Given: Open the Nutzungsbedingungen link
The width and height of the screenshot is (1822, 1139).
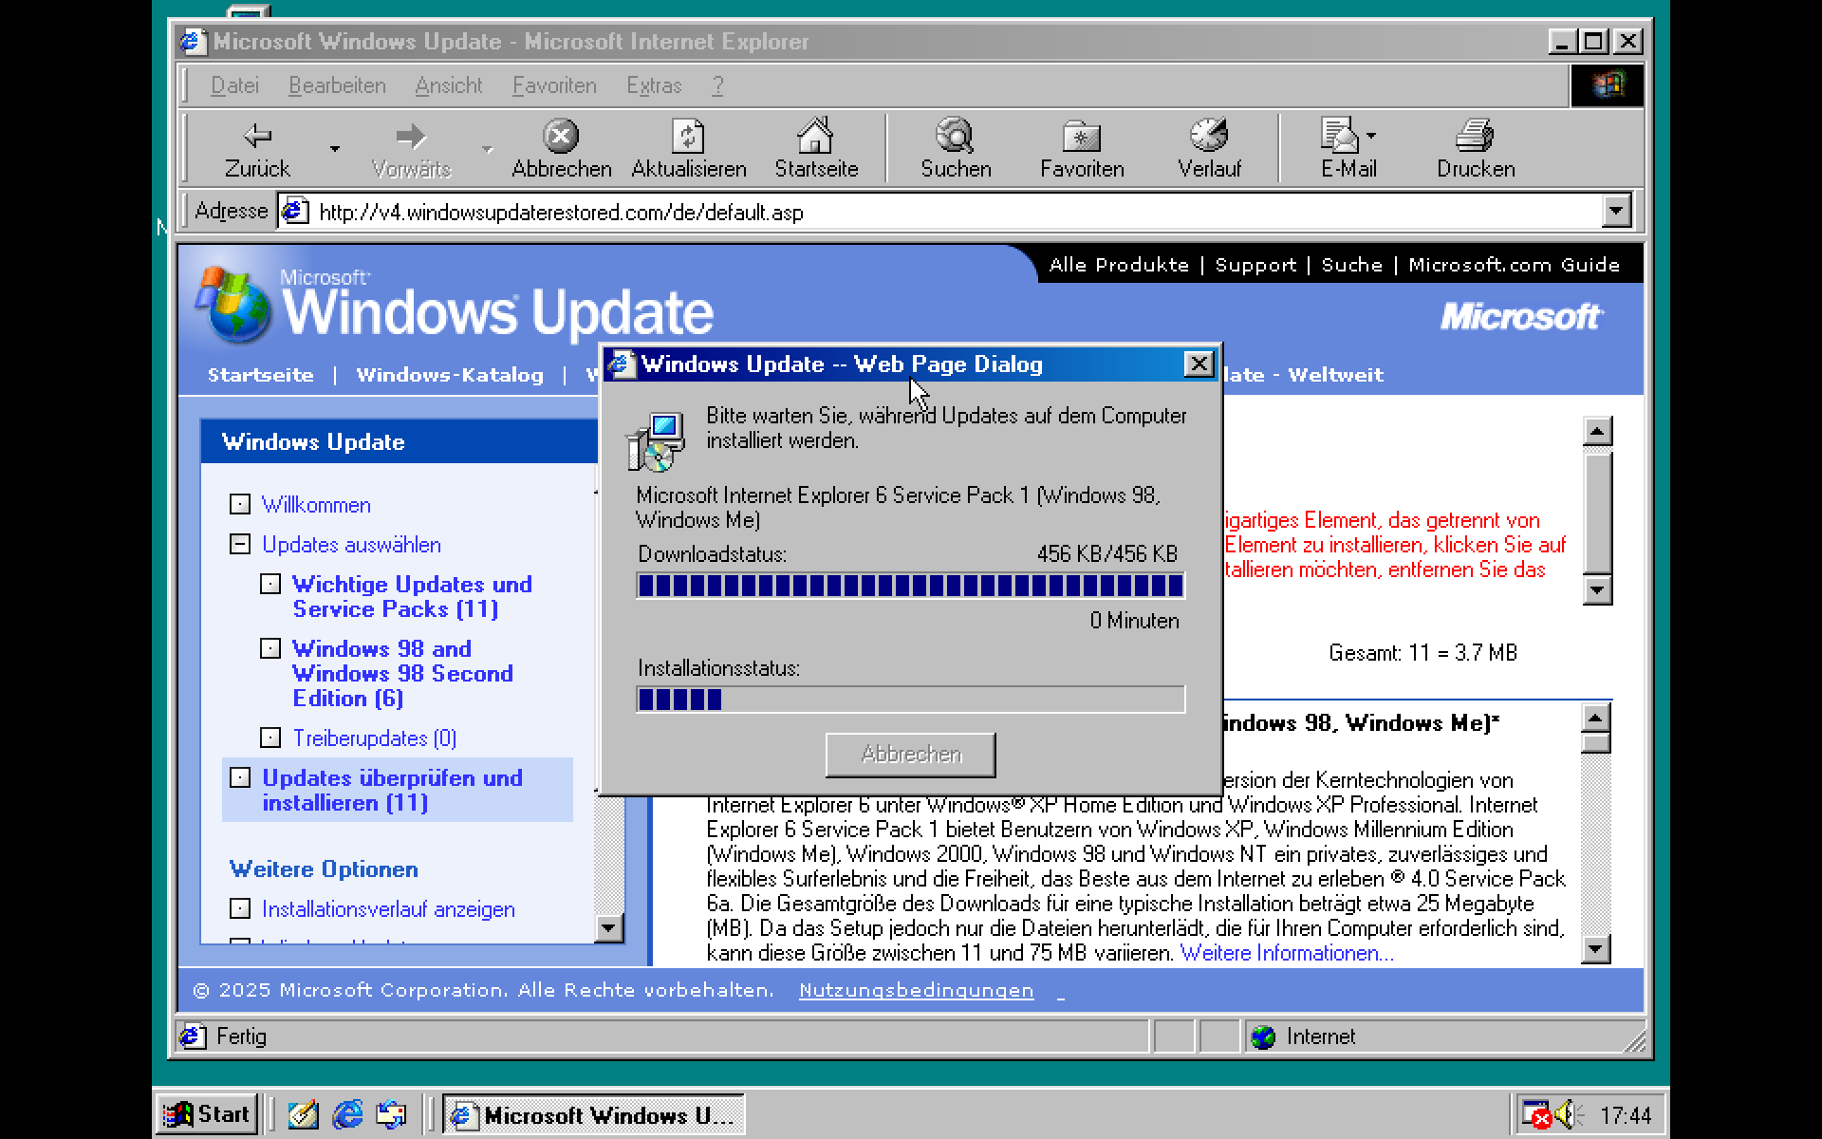Looking at the screenshot, I should (x=916, y=989).
